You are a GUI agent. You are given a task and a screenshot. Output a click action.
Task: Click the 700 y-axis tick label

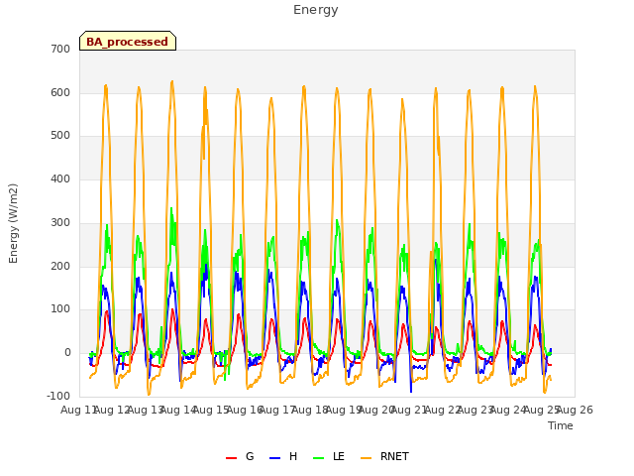(60, 50)
